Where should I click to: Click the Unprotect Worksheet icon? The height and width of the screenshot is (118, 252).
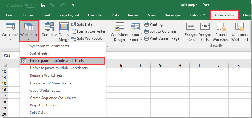tap(240, 27)
